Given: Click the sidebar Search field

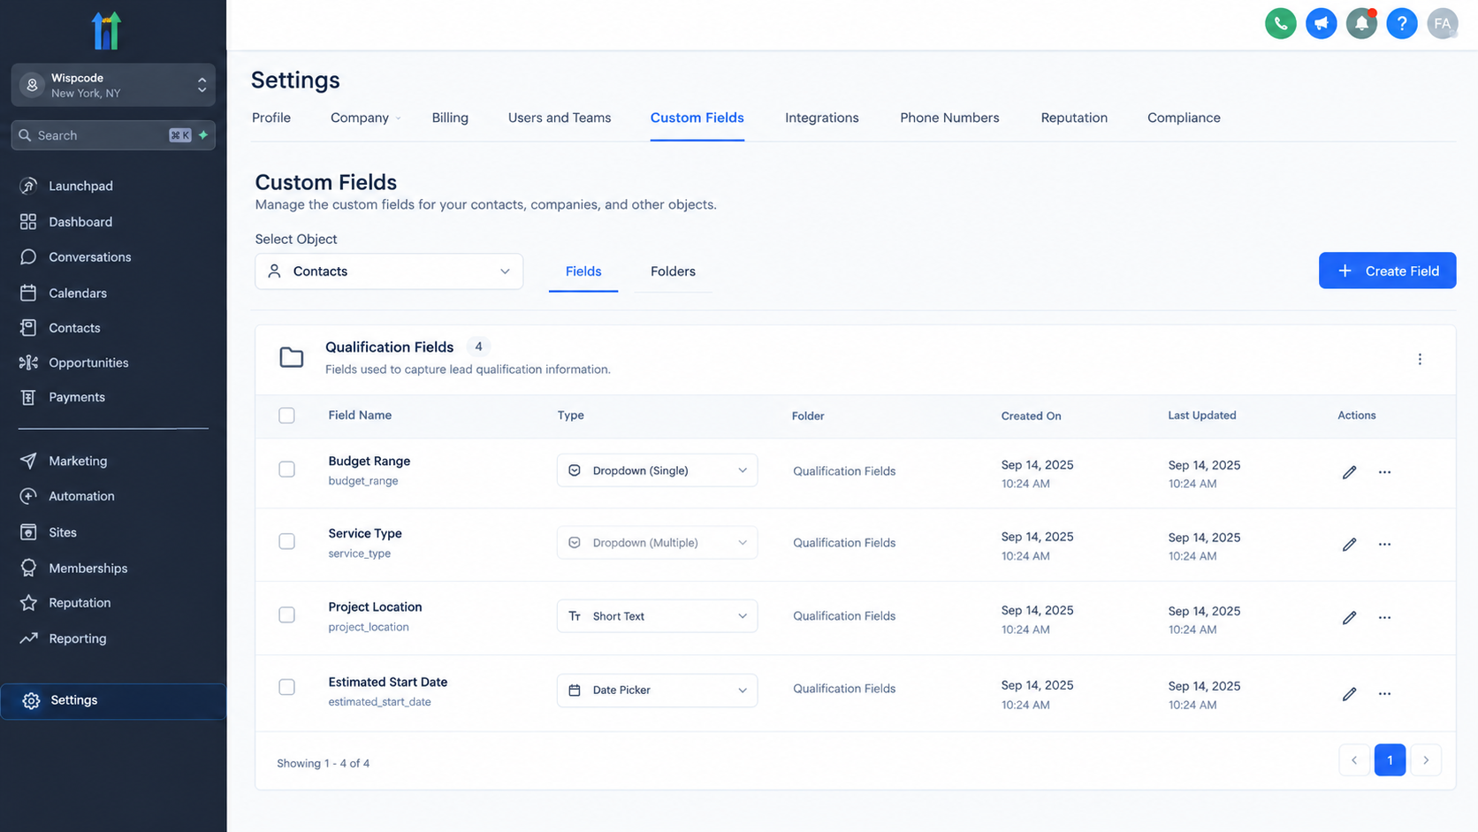Looking at the screenshot, I should [x=113, y=135].
